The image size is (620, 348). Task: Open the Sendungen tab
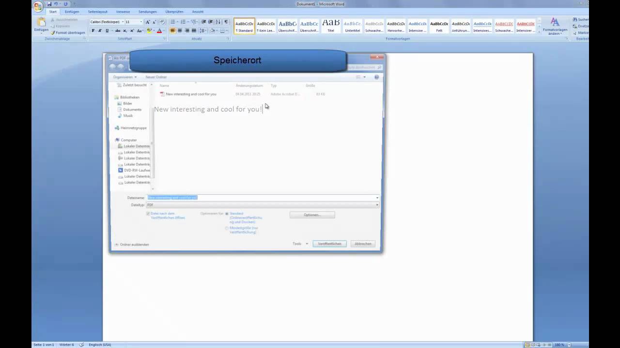[x=147, y=12]
